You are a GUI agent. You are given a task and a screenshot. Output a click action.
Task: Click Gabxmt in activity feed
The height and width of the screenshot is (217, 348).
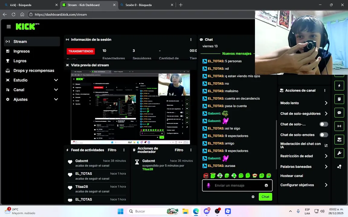coord(82,161)
